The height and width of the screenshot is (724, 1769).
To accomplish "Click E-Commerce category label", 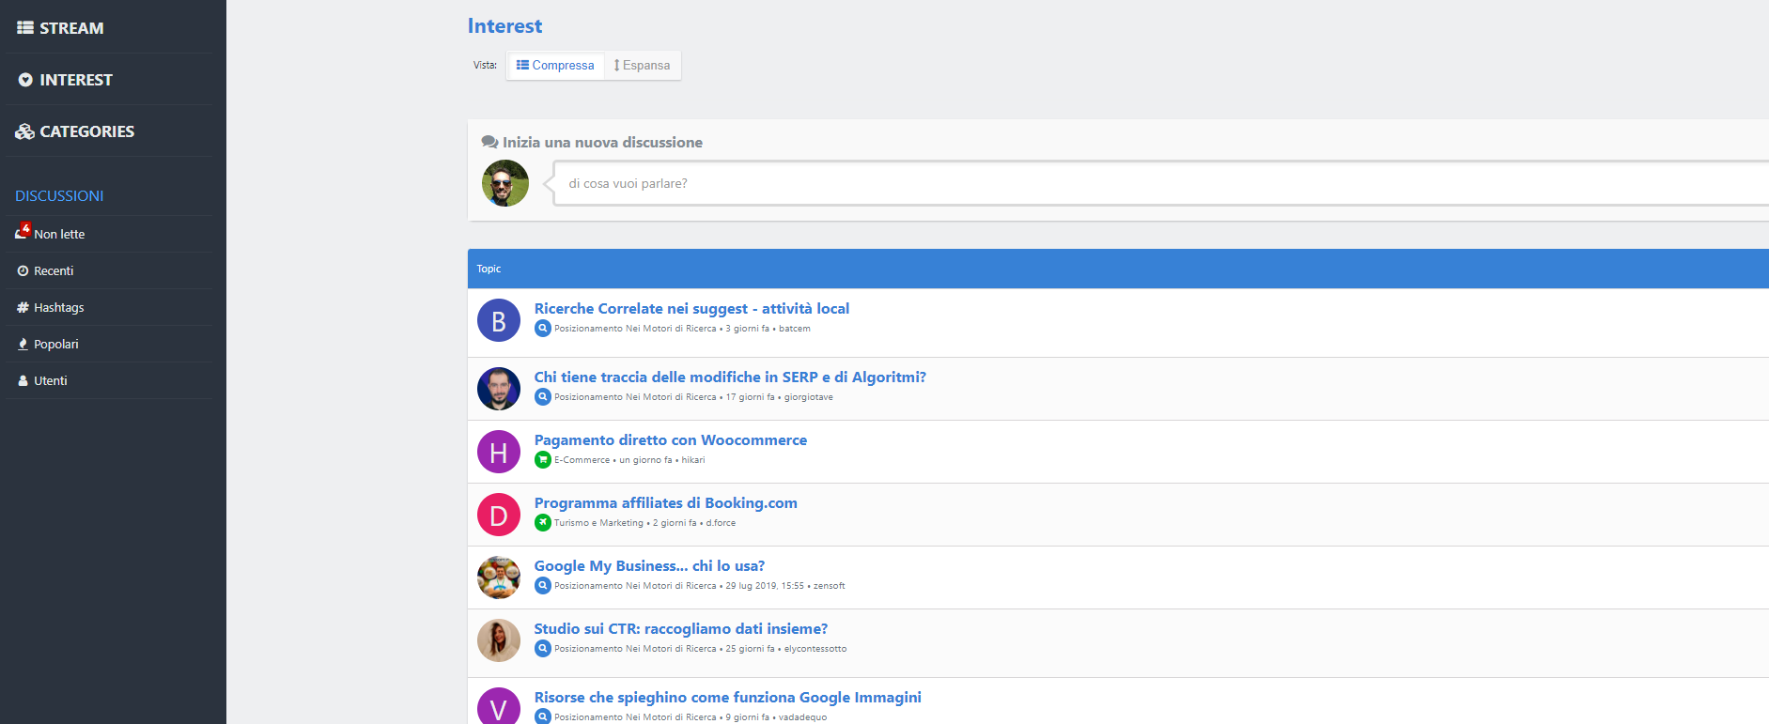I will pos(582,460).
